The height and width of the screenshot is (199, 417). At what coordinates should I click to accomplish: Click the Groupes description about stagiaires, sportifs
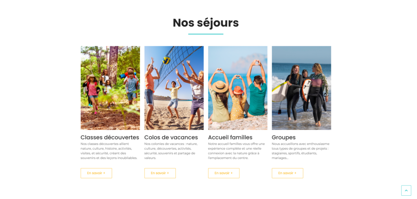coord(301,151)
